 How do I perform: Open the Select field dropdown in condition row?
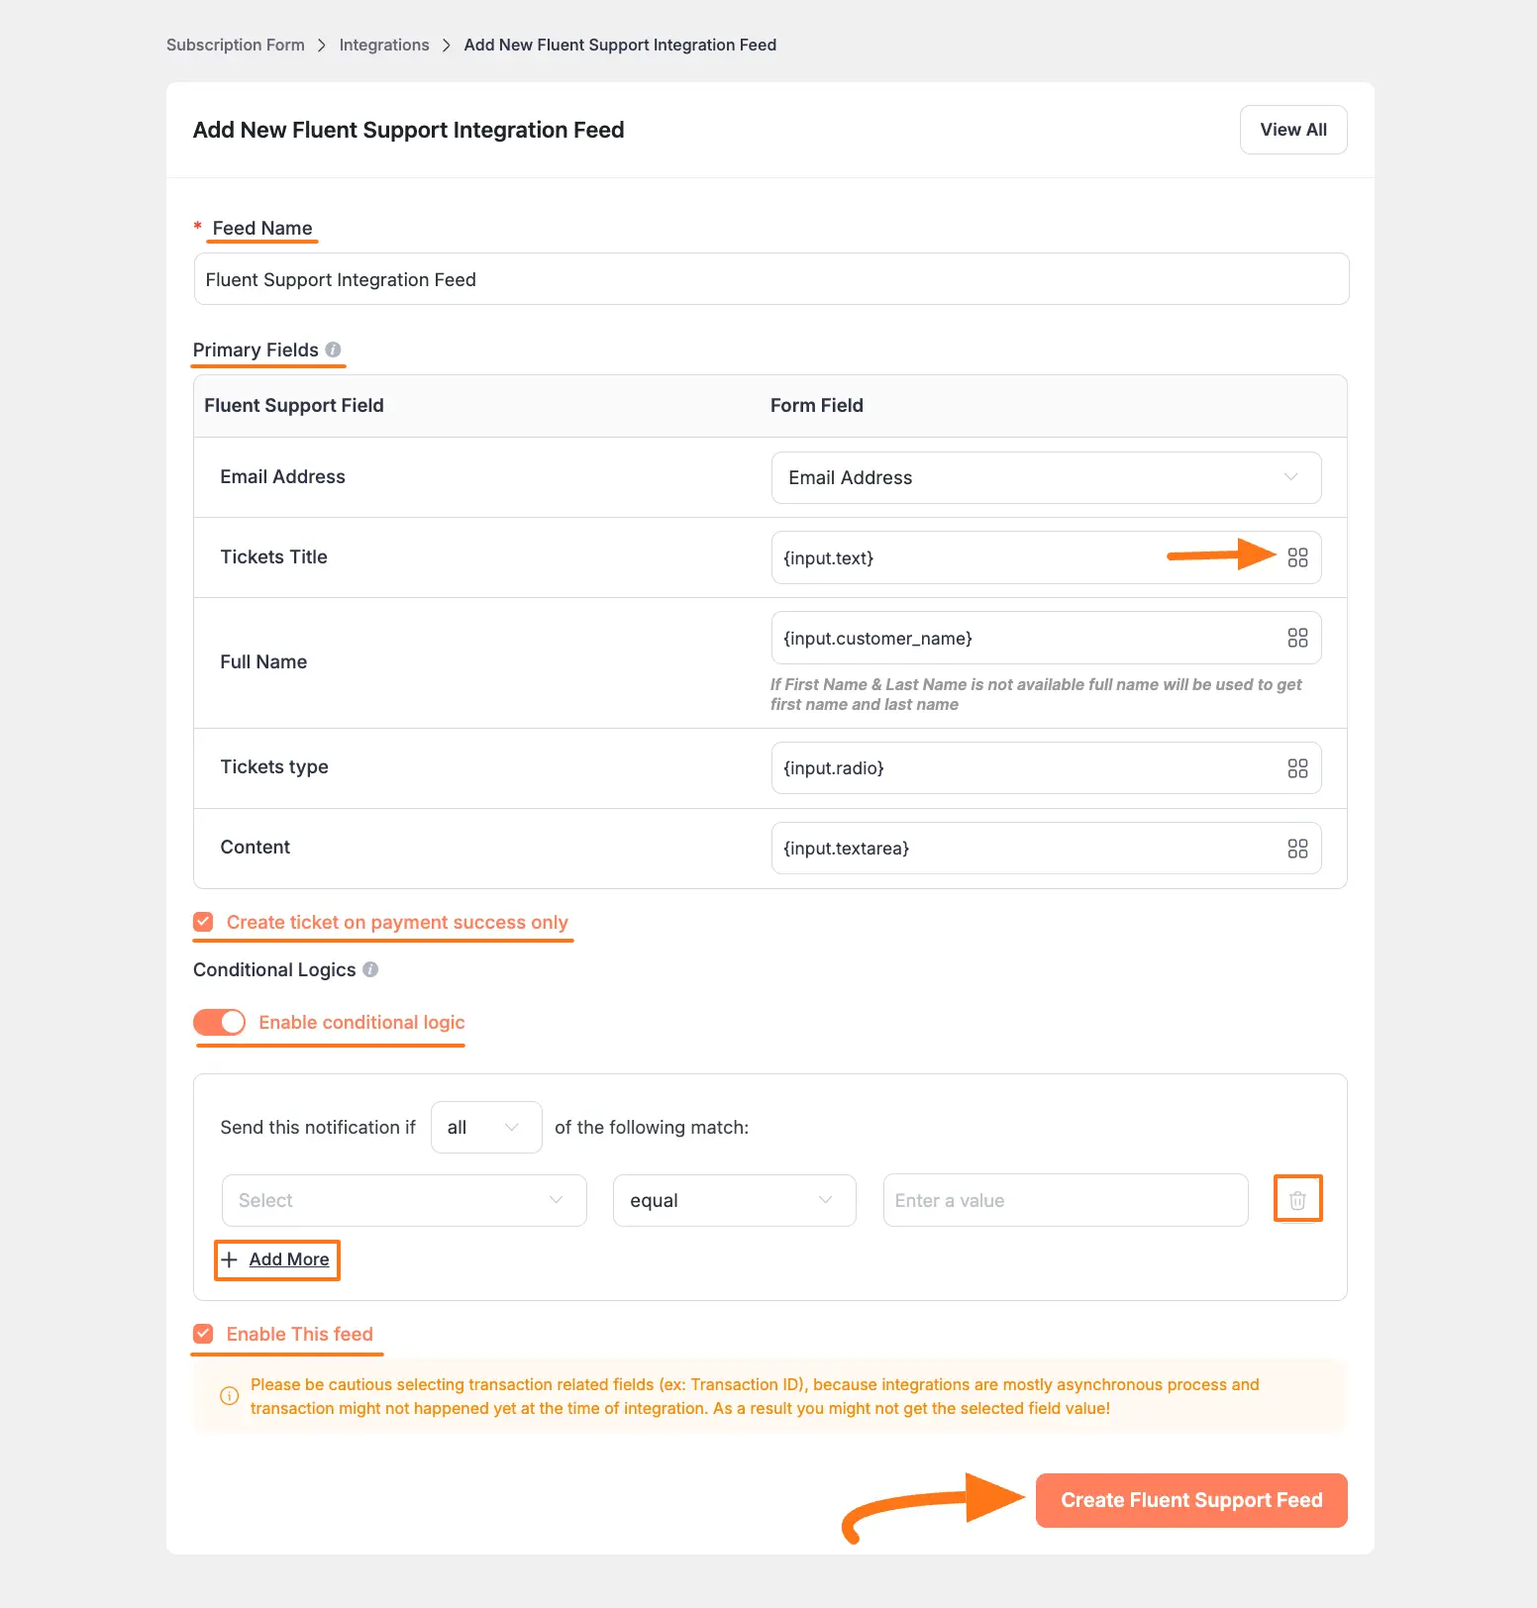click(x=404, y=1200)
